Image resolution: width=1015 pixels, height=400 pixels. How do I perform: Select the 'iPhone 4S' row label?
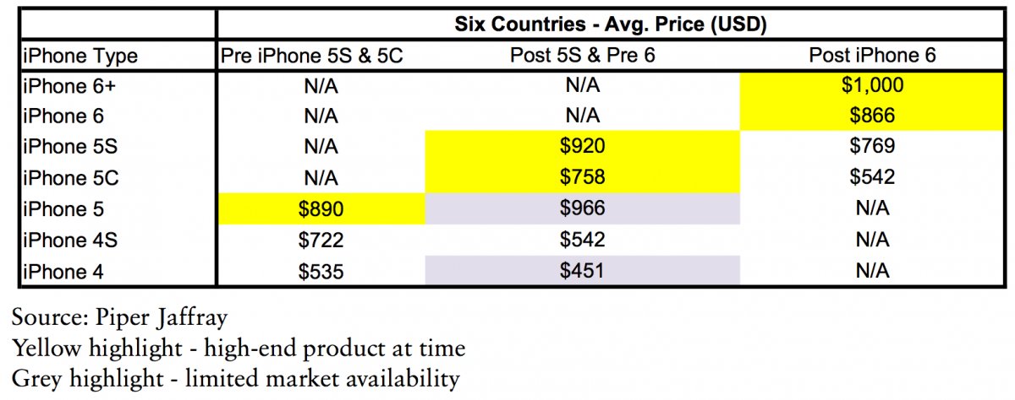point(62,241)
